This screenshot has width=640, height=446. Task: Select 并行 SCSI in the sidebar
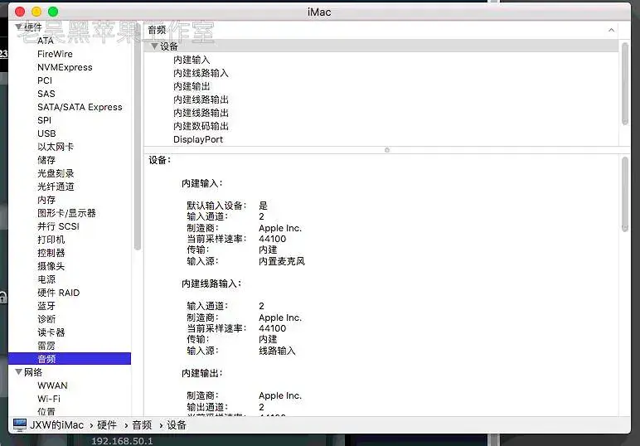point(58,226)
